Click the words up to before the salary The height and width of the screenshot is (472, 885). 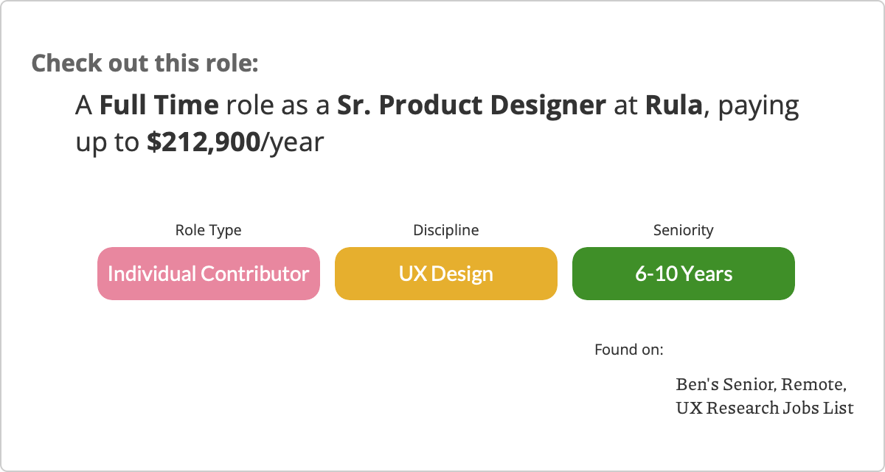point(108,142)
